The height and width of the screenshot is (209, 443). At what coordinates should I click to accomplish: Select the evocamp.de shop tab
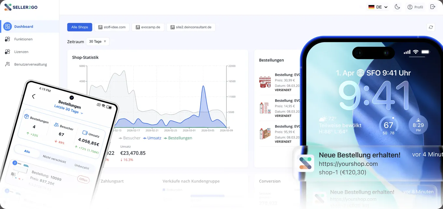(148, 27)
